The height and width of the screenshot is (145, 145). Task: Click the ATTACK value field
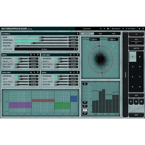pyautogui.click(x=95, y=39)
